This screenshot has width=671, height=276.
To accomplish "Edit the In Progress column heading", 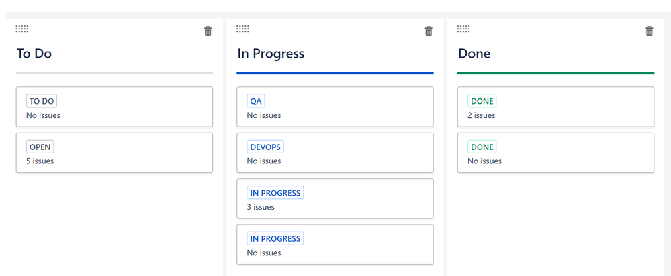I will (x=271, y=54).
